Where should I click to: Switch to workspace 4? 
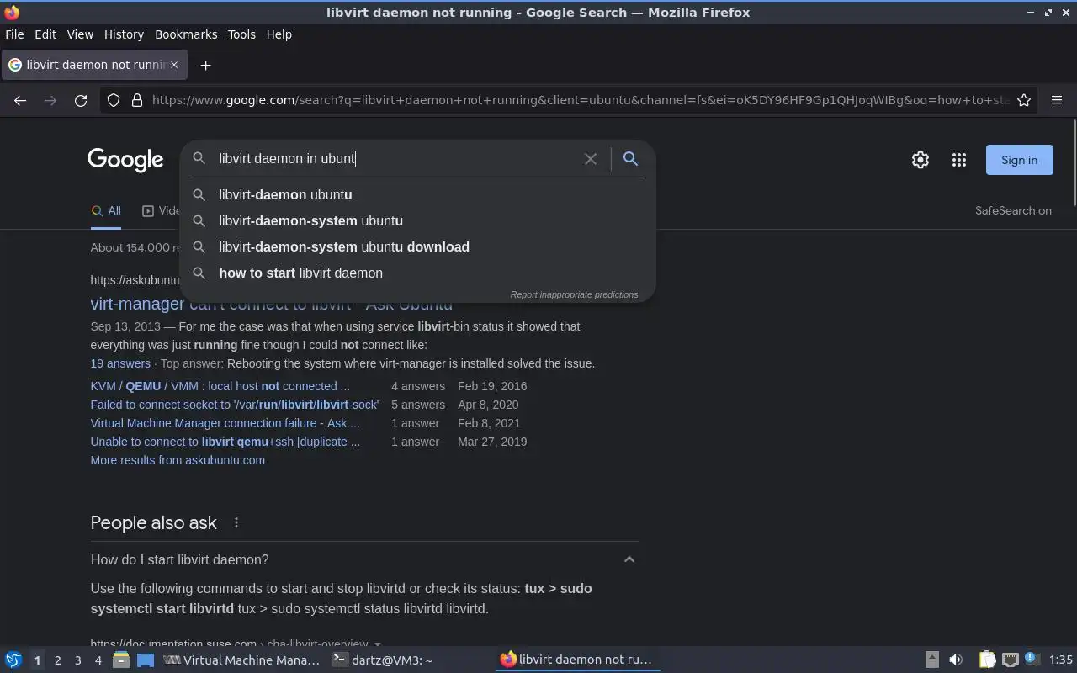(98, 660)
